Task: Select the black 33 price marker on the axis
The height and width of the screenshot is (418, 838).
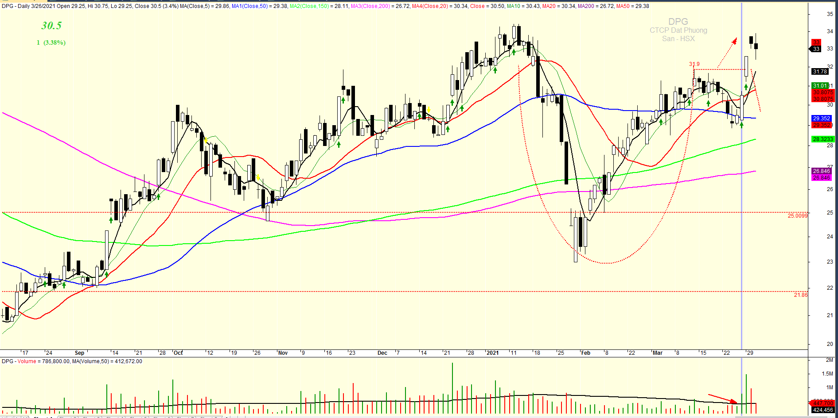Action: click(816, 49)
